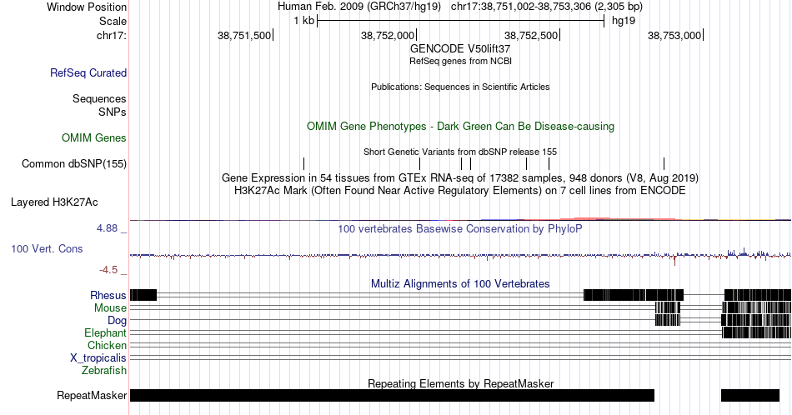
Task: Click the Mouse alignment label
Action: [110, 308]
